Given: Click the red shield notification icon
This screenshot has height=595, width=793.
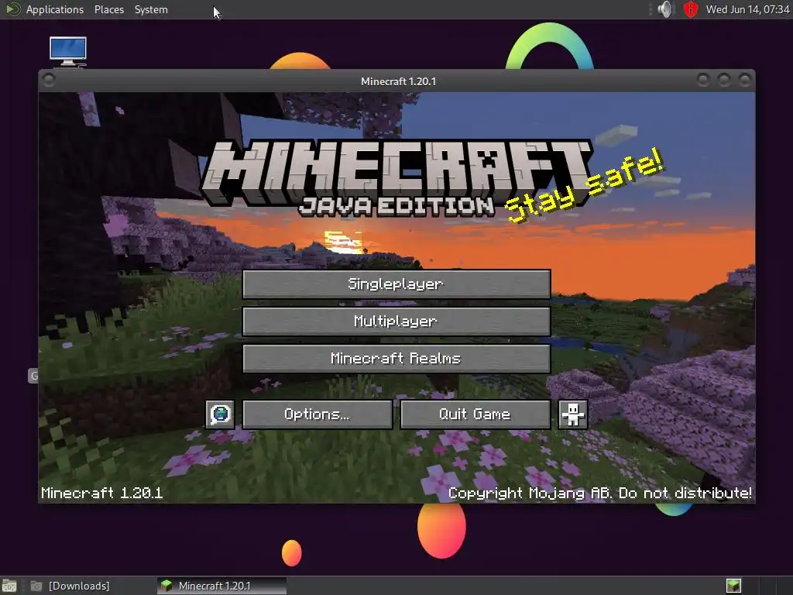Looking at the screenshot, I should tap(690, 9).
